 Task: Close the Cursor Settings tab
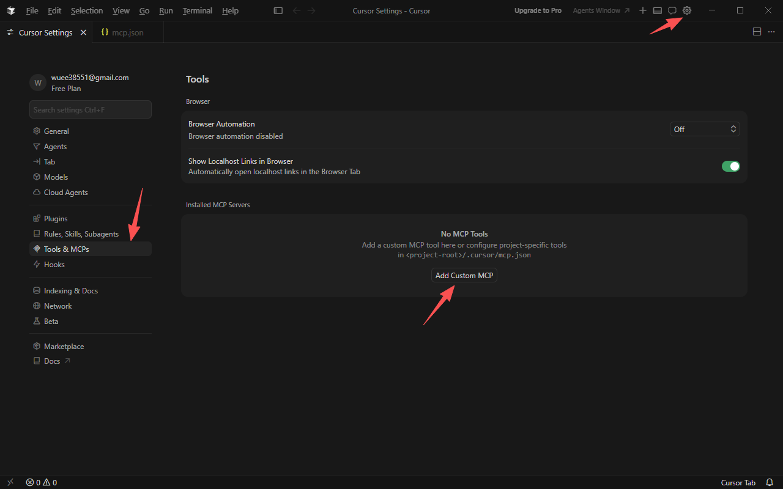pyautogui.click(x=83, y=32)
